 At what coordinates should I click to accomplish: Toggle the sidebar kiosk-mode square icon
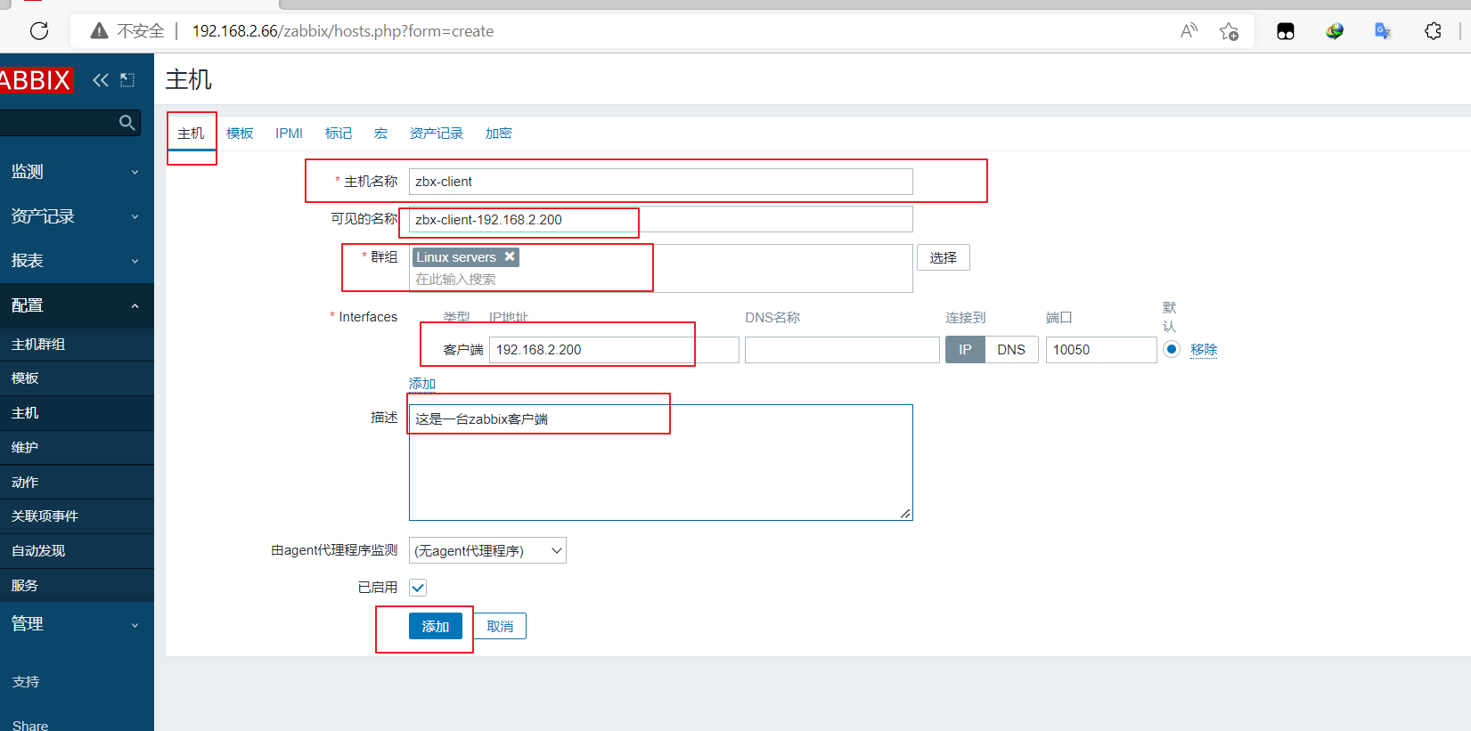pos(127,80)
